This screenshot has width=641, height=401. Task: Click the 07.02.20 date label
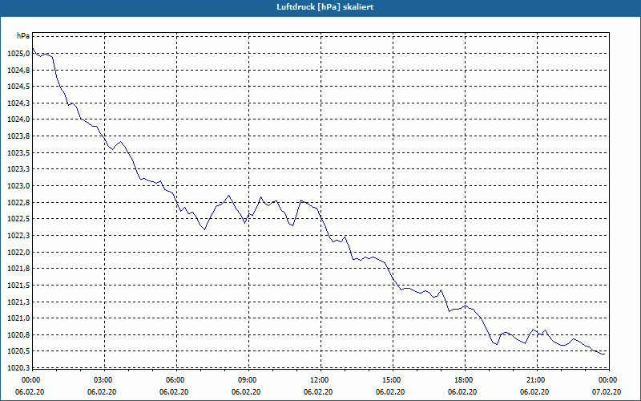pyautogui.click(x=607, y=391)
